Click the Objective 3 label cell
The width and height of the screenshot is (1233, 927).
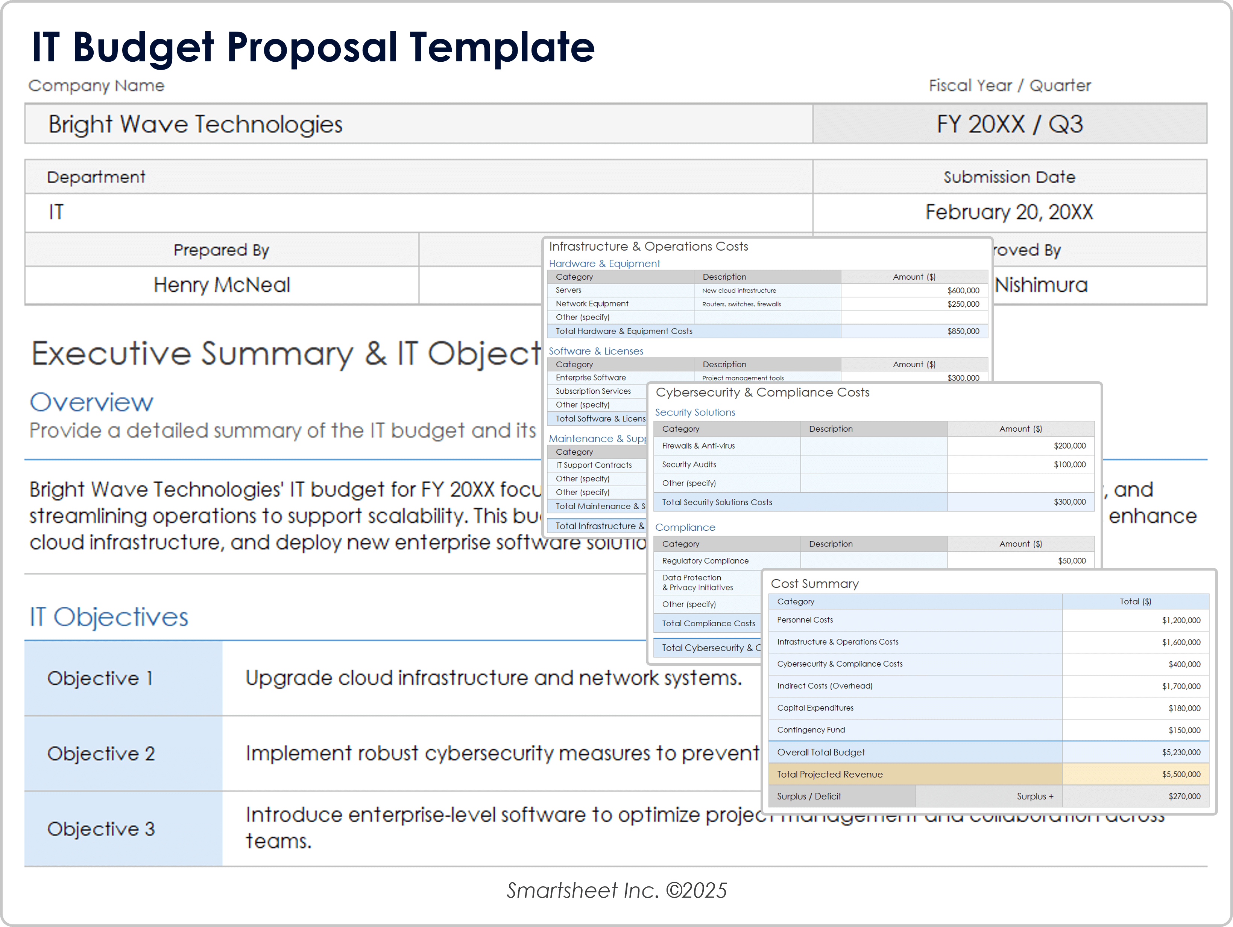[100, 829]
